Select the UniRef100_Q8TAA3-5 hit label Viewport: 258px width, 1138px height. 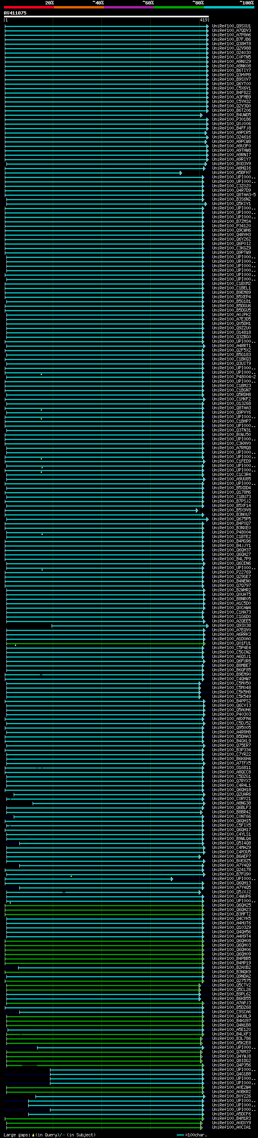tap(234, 195)
